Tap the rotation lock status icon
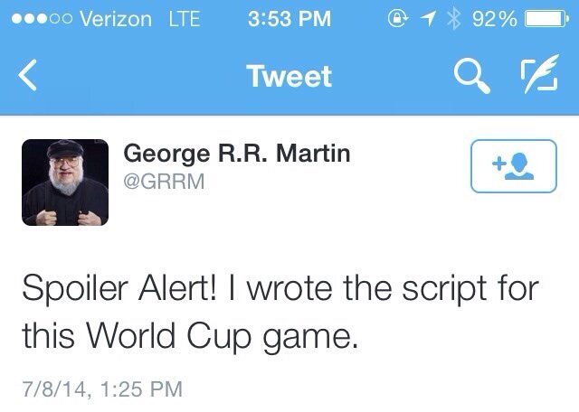The width and height of the screenshot is (579, 412). click(412, 19)
